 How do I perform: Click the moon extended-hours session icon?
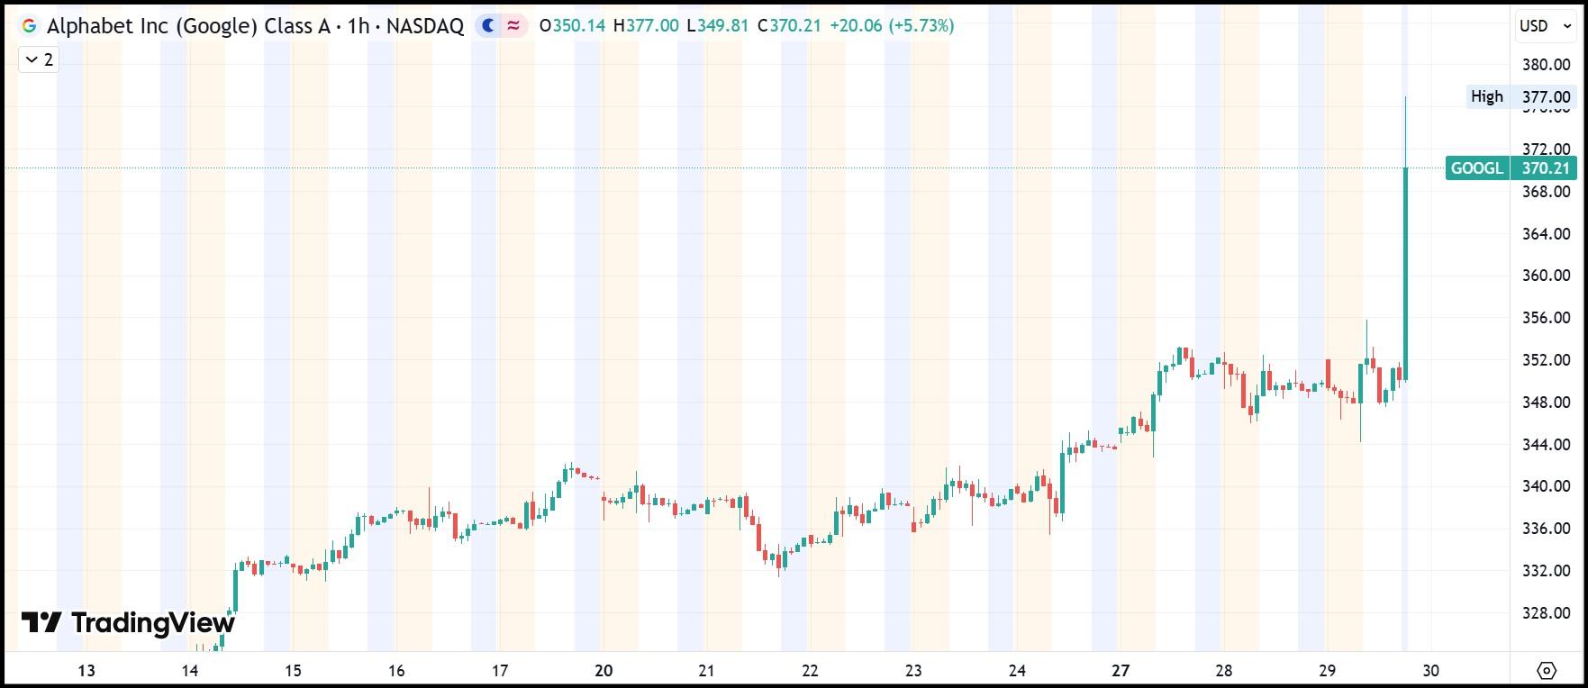(x=488, y=26)
